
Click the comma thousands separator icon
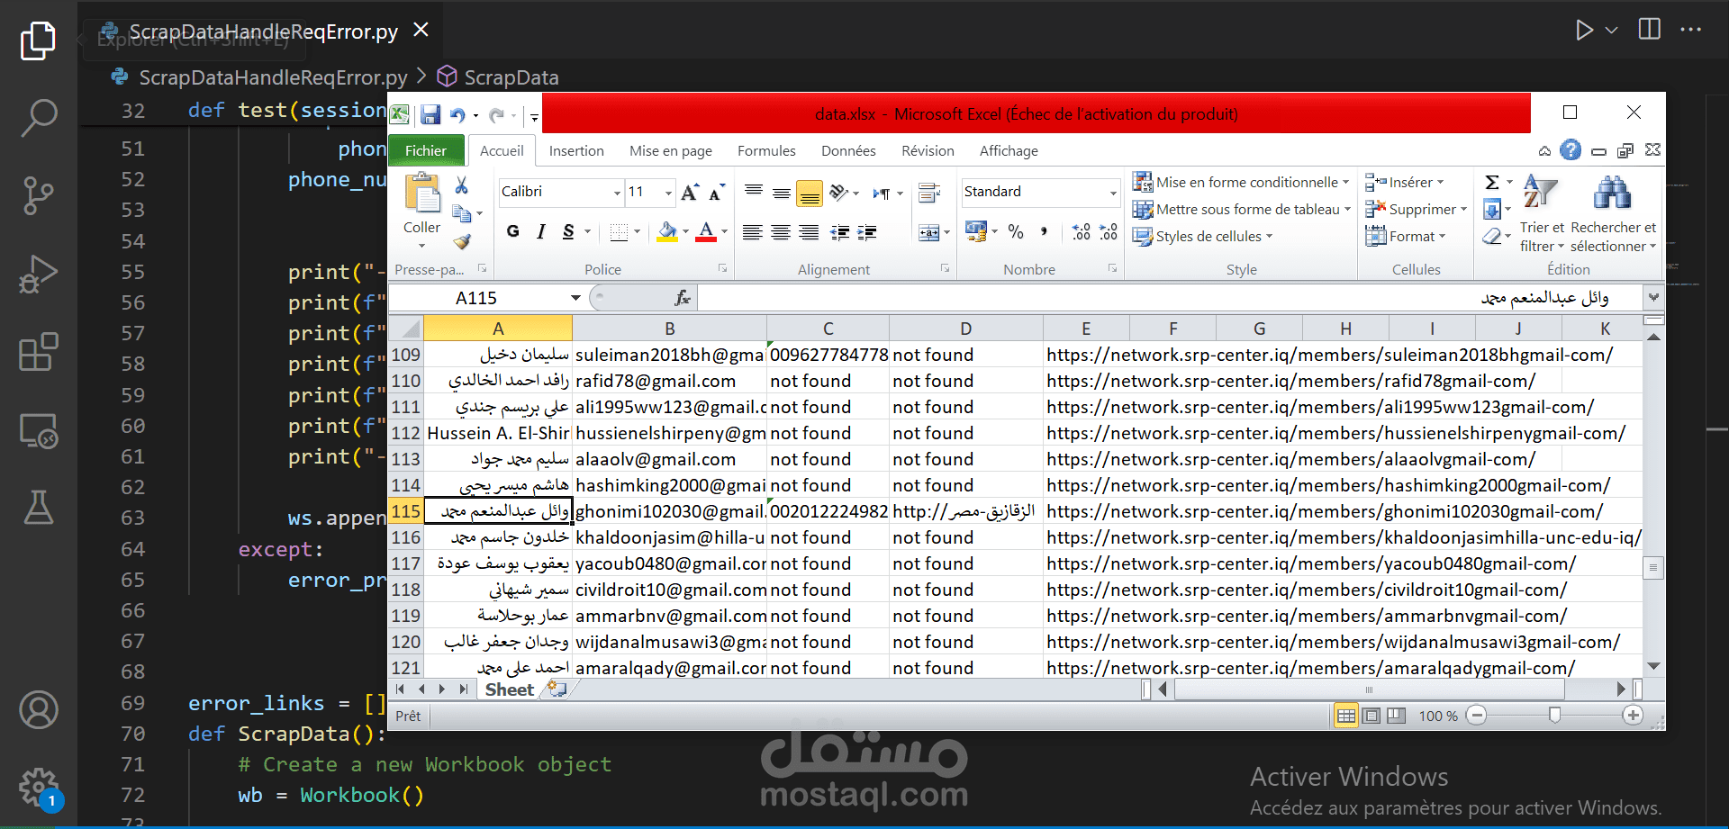coord(1044,232)
